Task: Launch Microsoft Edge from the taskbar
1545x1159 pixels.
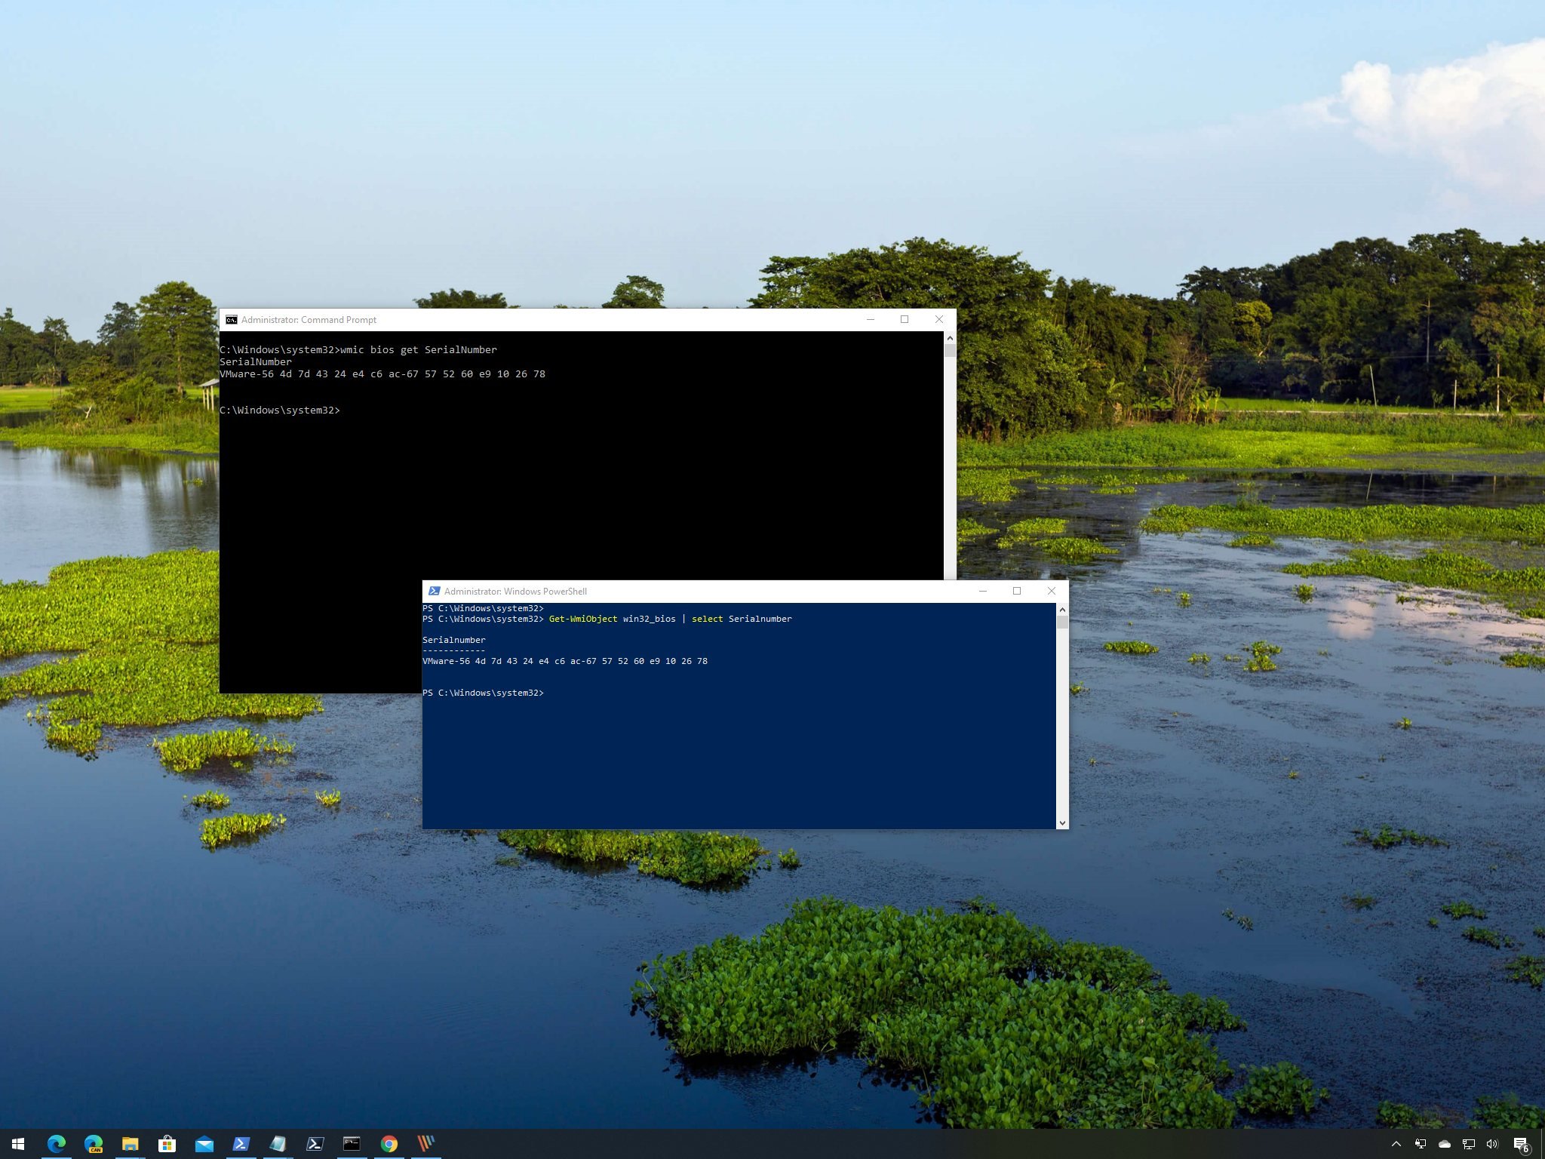Action: pyautogui.click(x=57, y=1144)
